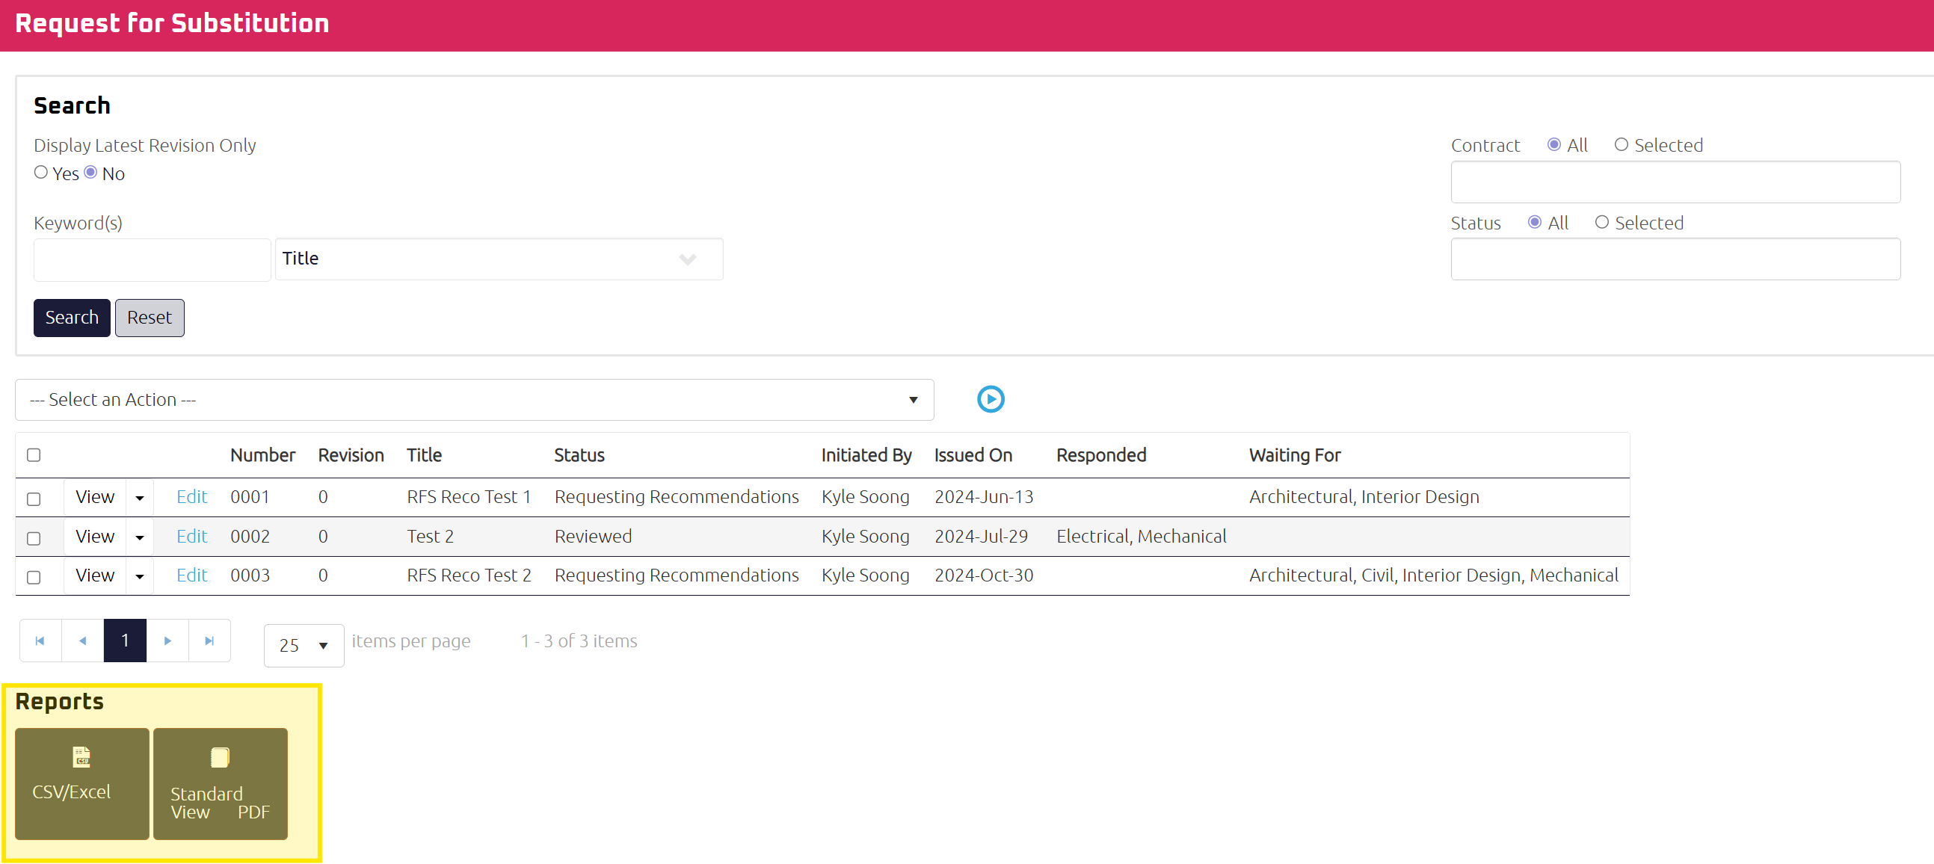
Task: View record 0001
Action: coord(95,497)
